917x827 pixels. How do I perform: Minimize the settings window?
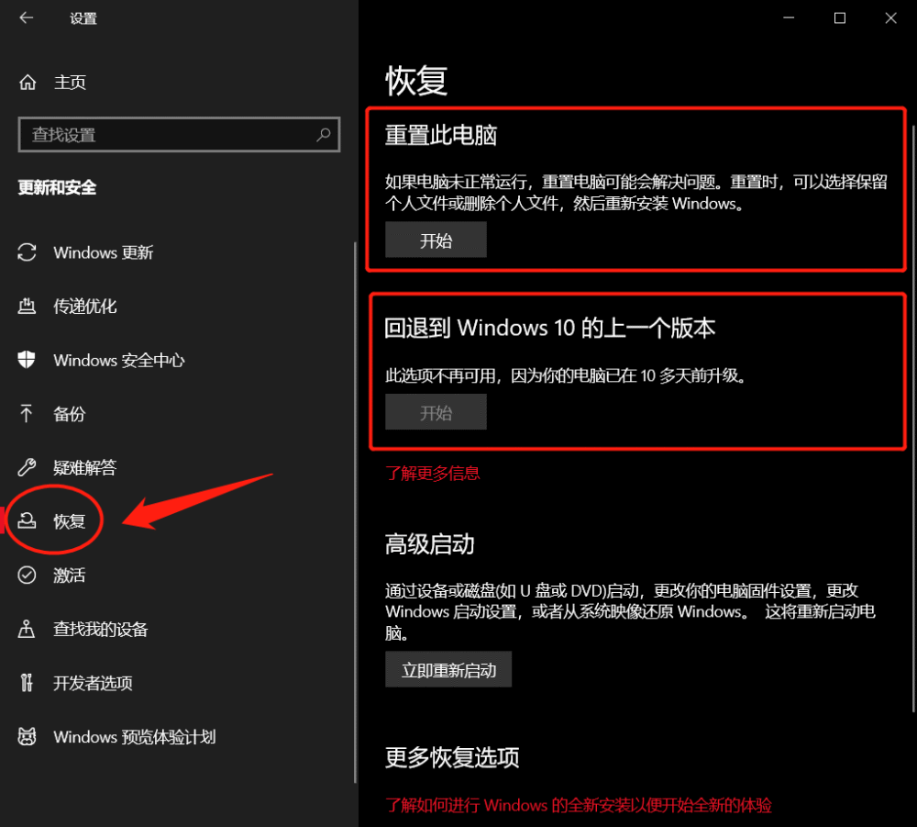[x=789, y=18]
